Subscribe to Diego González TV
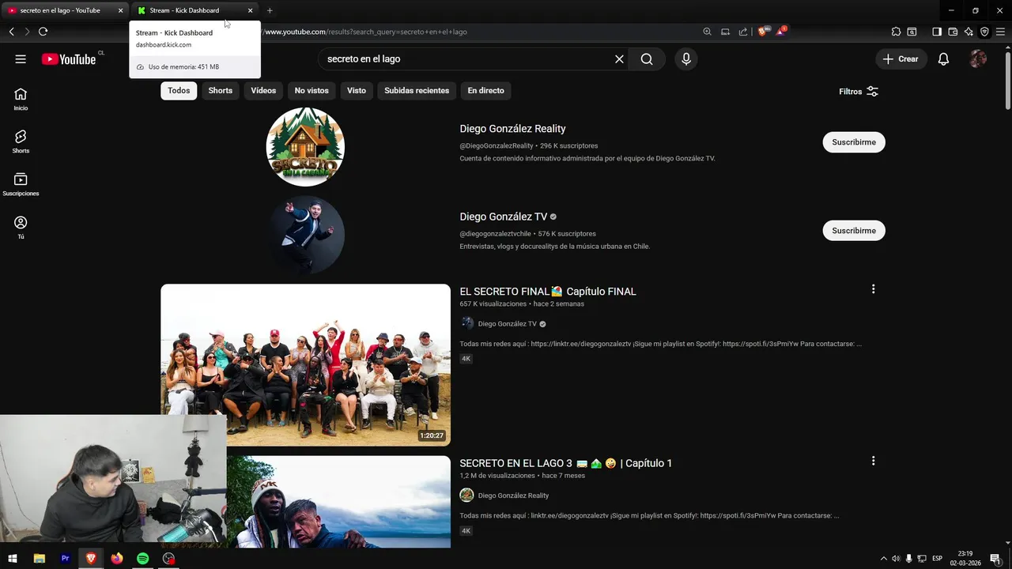This screenshot has height=569, width=1012. (x=854, y=231)
